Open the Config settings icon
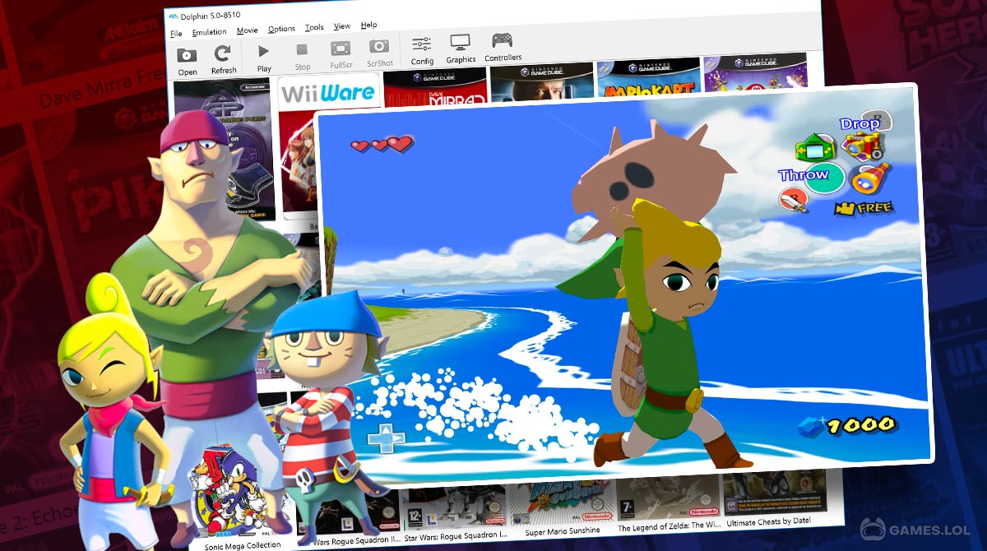Viewport: 987px width, 551px height. (422, 44)
